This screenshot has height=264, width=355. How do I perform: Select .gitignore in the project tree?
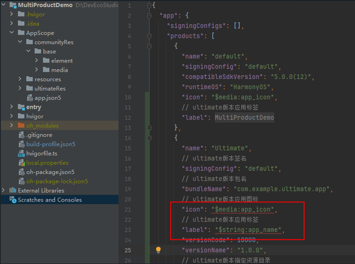point(39,135)
